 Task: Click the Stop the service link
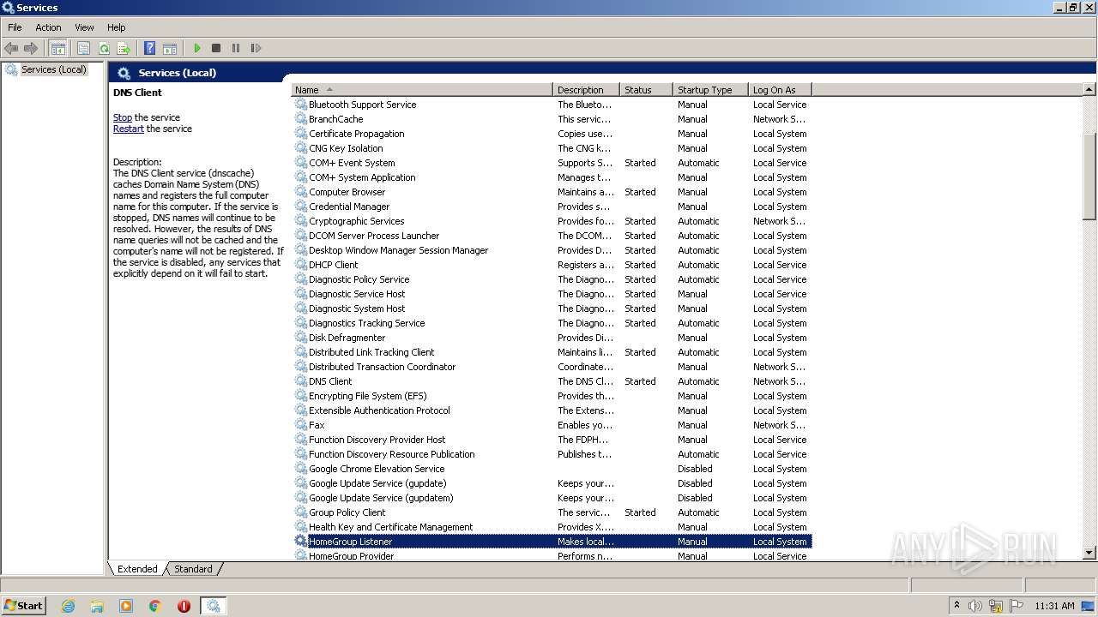(x=123, y=117)
